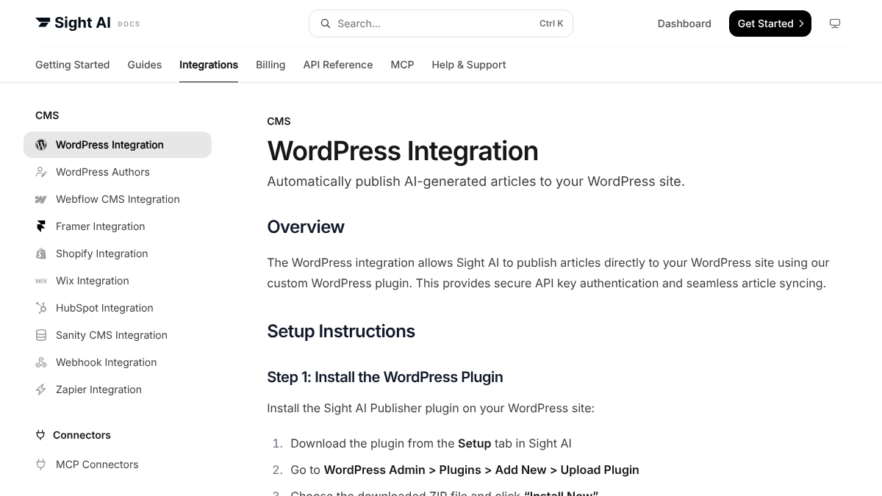Toggle the display theme monitor icon
Screen dimensions: 882x496
pyautogui.click(x=835, y=24)
